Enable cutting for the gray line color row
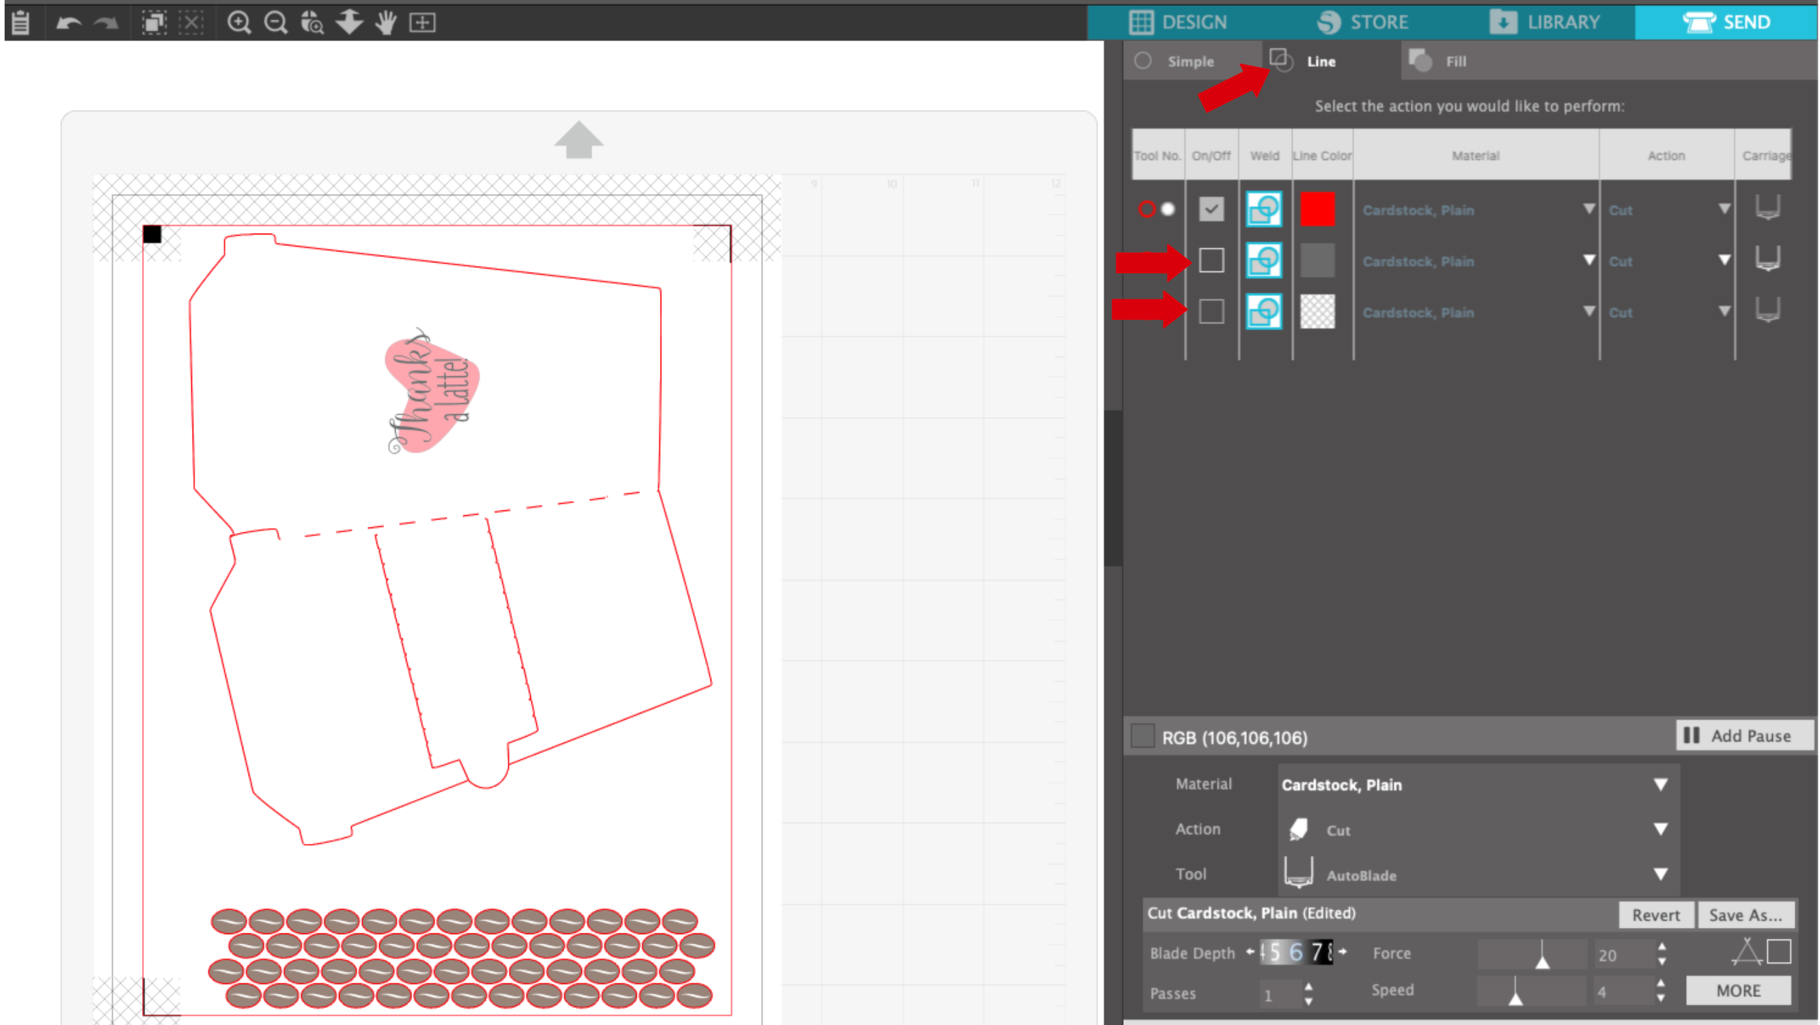Screen dimensions: 1820x1025 pyautogui.click(x=1212, y=261)
